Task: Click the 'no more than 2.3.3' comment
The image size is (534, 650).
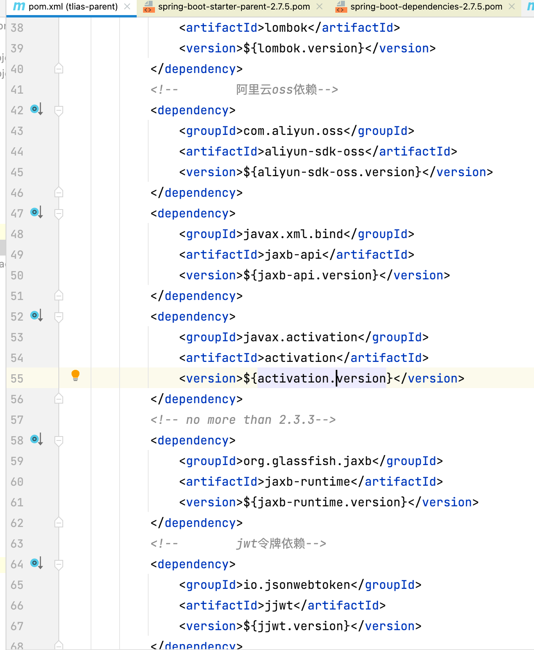Action: pyautogui.click(x=243, y=420)
